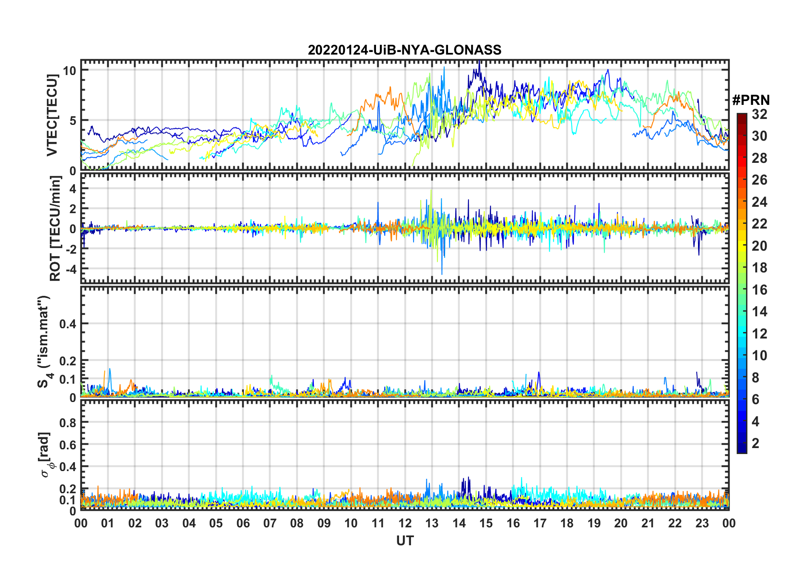The height and width of the screenshot is (567, 810).
Task: Click colorbar tick label 6
Action: click(755, 399)
